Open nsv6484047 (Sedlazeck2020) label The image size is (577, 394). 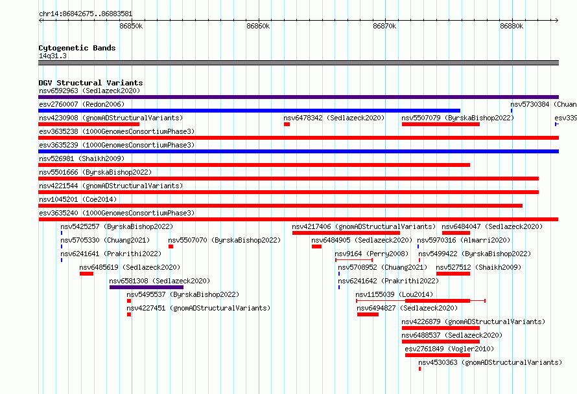point(492,226)
